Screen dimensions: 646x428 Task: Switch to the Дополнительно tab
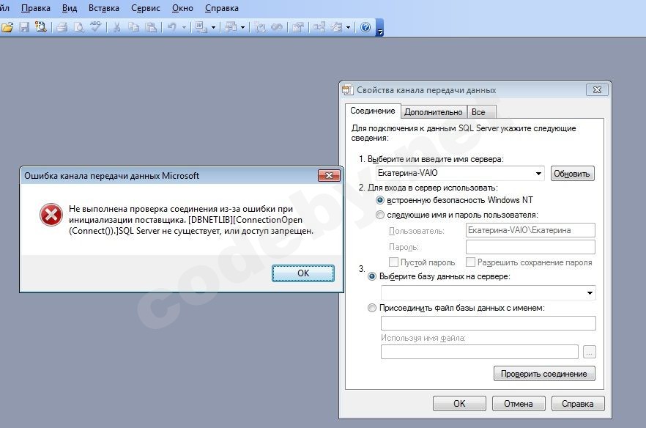tap(434, 112)
